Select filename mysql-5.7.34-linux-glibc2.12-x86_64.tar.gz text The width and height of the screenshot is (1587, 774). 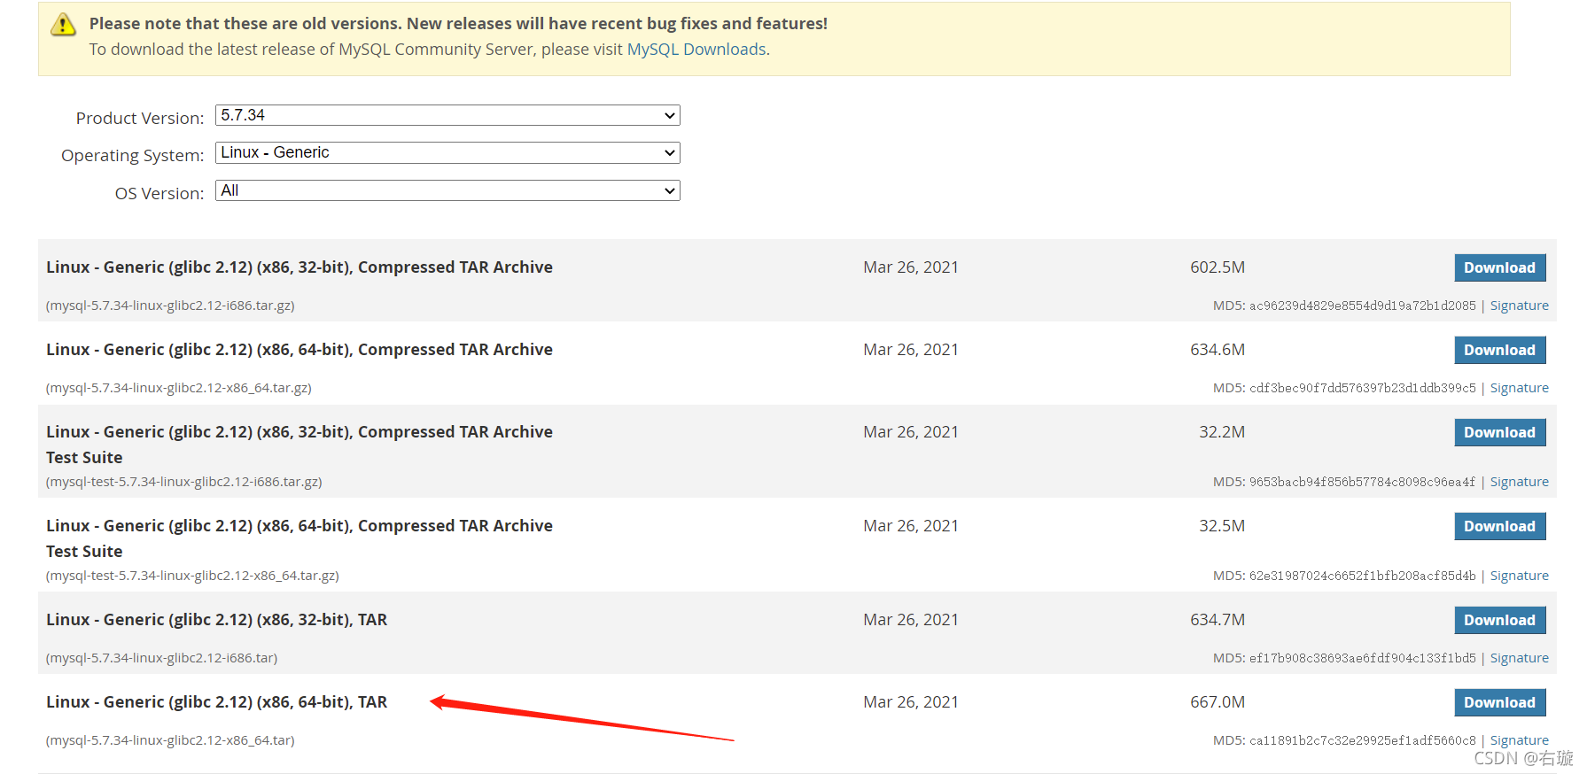(179, 388)
